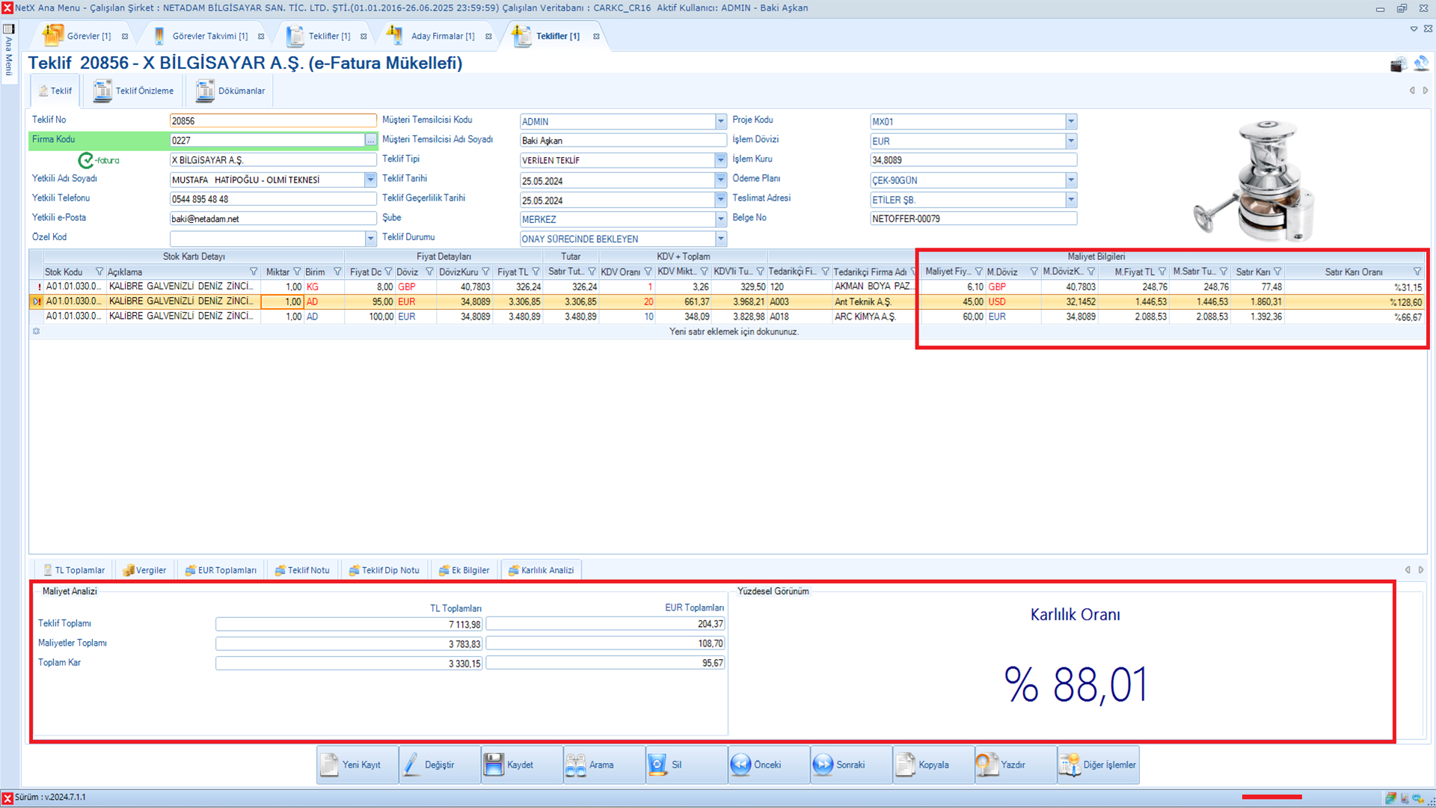Open Firma Kodu lookup button
Screen dimensions: 1436x808
click(x=370, y=140)
